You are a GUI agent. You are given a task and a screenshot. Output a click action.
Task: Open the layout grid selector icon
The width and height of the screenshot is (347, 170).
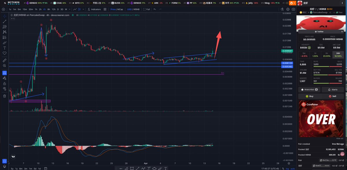coord(105,9)
